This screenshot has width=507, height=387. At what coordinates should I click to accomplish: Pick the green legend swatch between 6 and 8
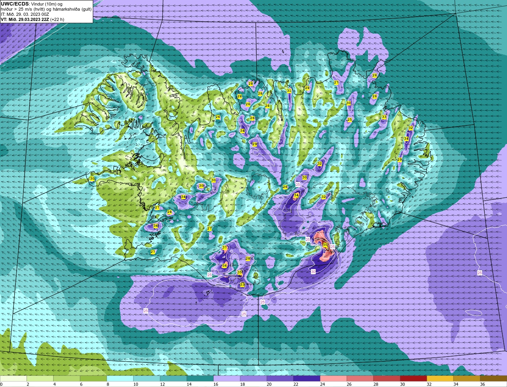point(93,379)
